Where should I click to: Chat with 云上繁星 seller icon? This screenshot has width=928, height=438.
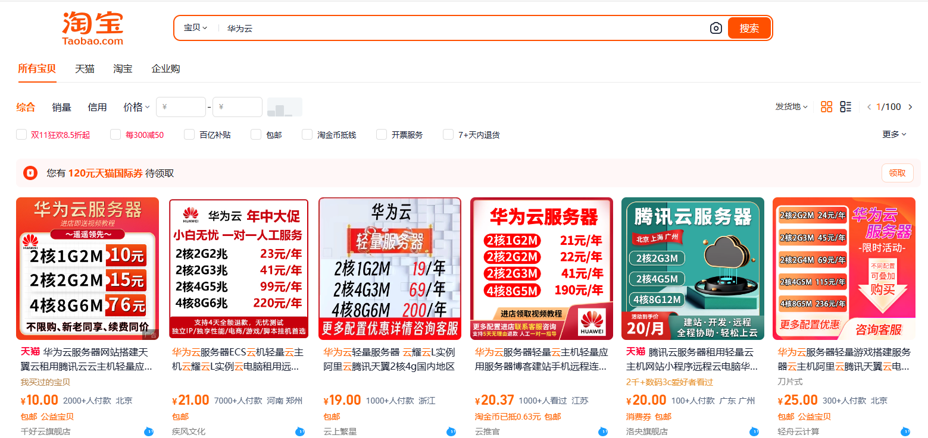pos(451,431)
